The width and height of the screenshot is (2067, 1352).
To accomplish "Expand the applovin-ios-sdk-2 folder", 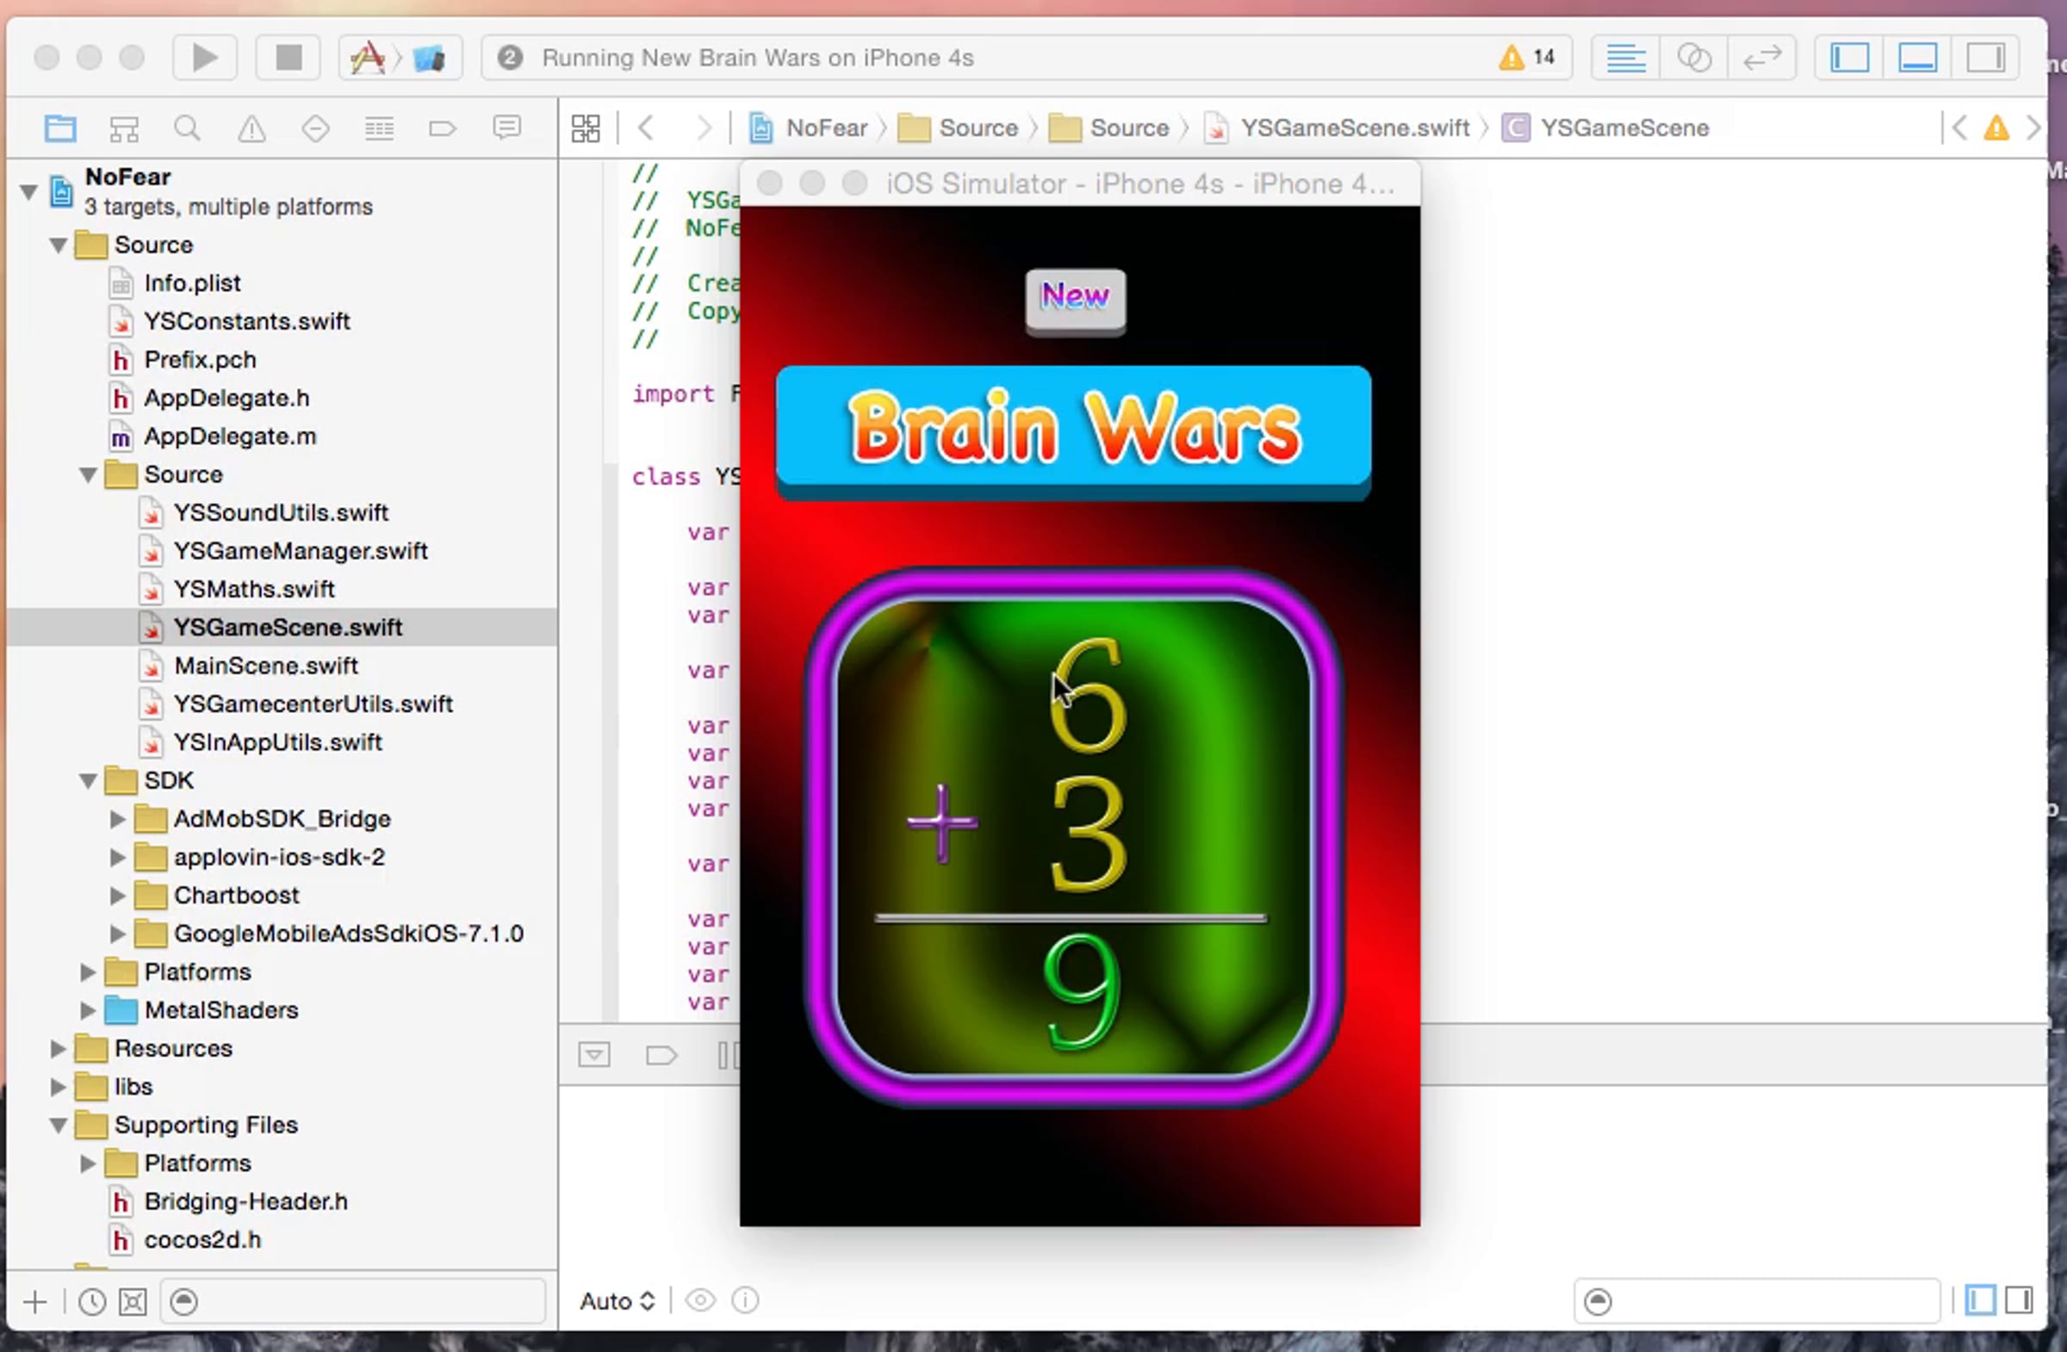I will (x=117, y=857).
